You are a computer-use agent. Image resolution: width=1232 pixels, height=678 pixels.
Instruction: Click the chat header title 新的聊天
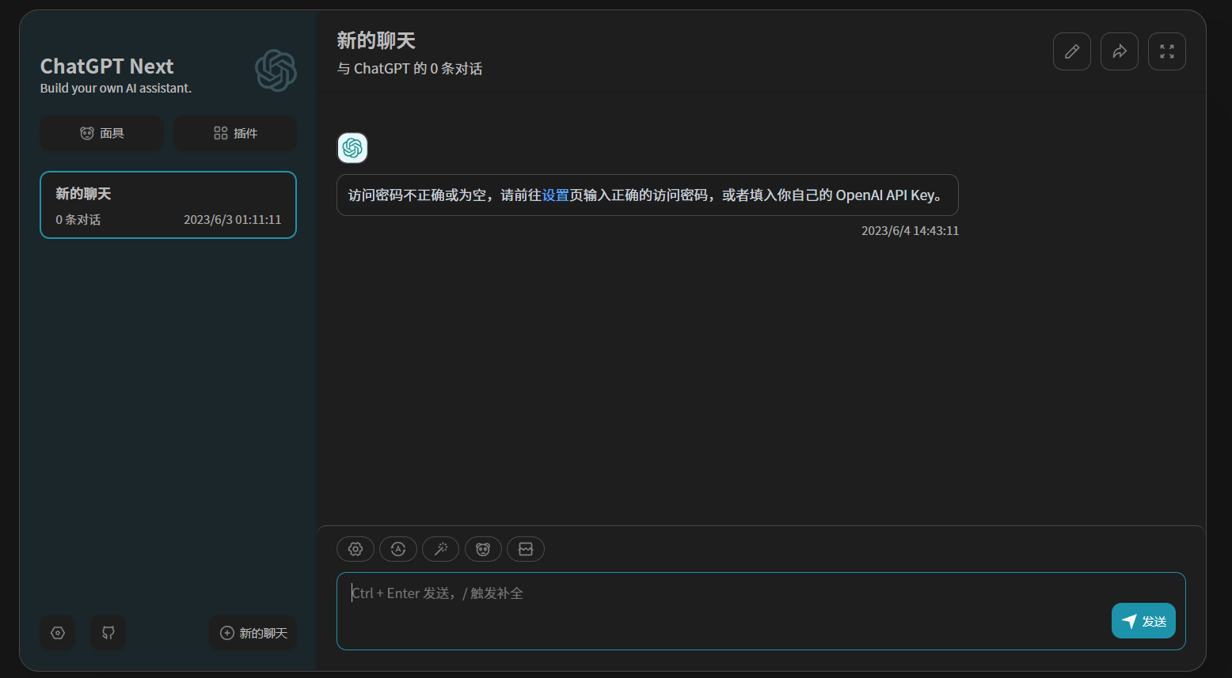coord(376,40)
